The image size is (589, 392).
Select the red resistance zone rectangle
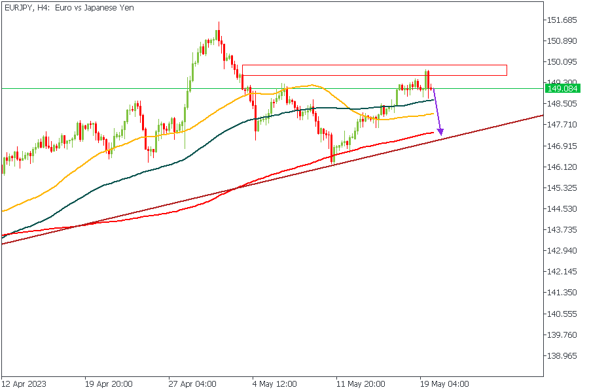pyautogui.click(x=374, y=65)
